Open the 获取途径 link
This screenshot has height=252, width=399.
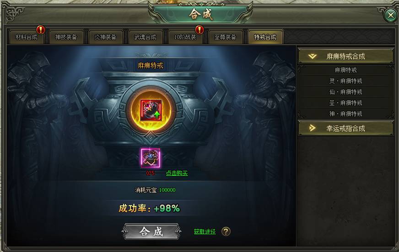pos(205,231)
